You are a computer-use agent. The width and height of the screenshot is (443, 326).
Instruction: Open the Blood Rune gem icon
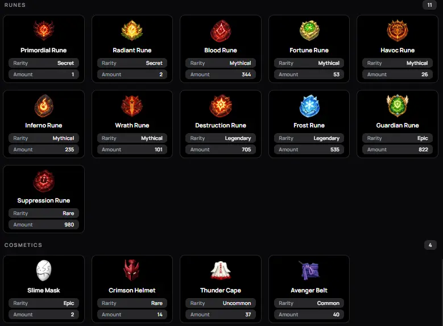coord(221,31)
